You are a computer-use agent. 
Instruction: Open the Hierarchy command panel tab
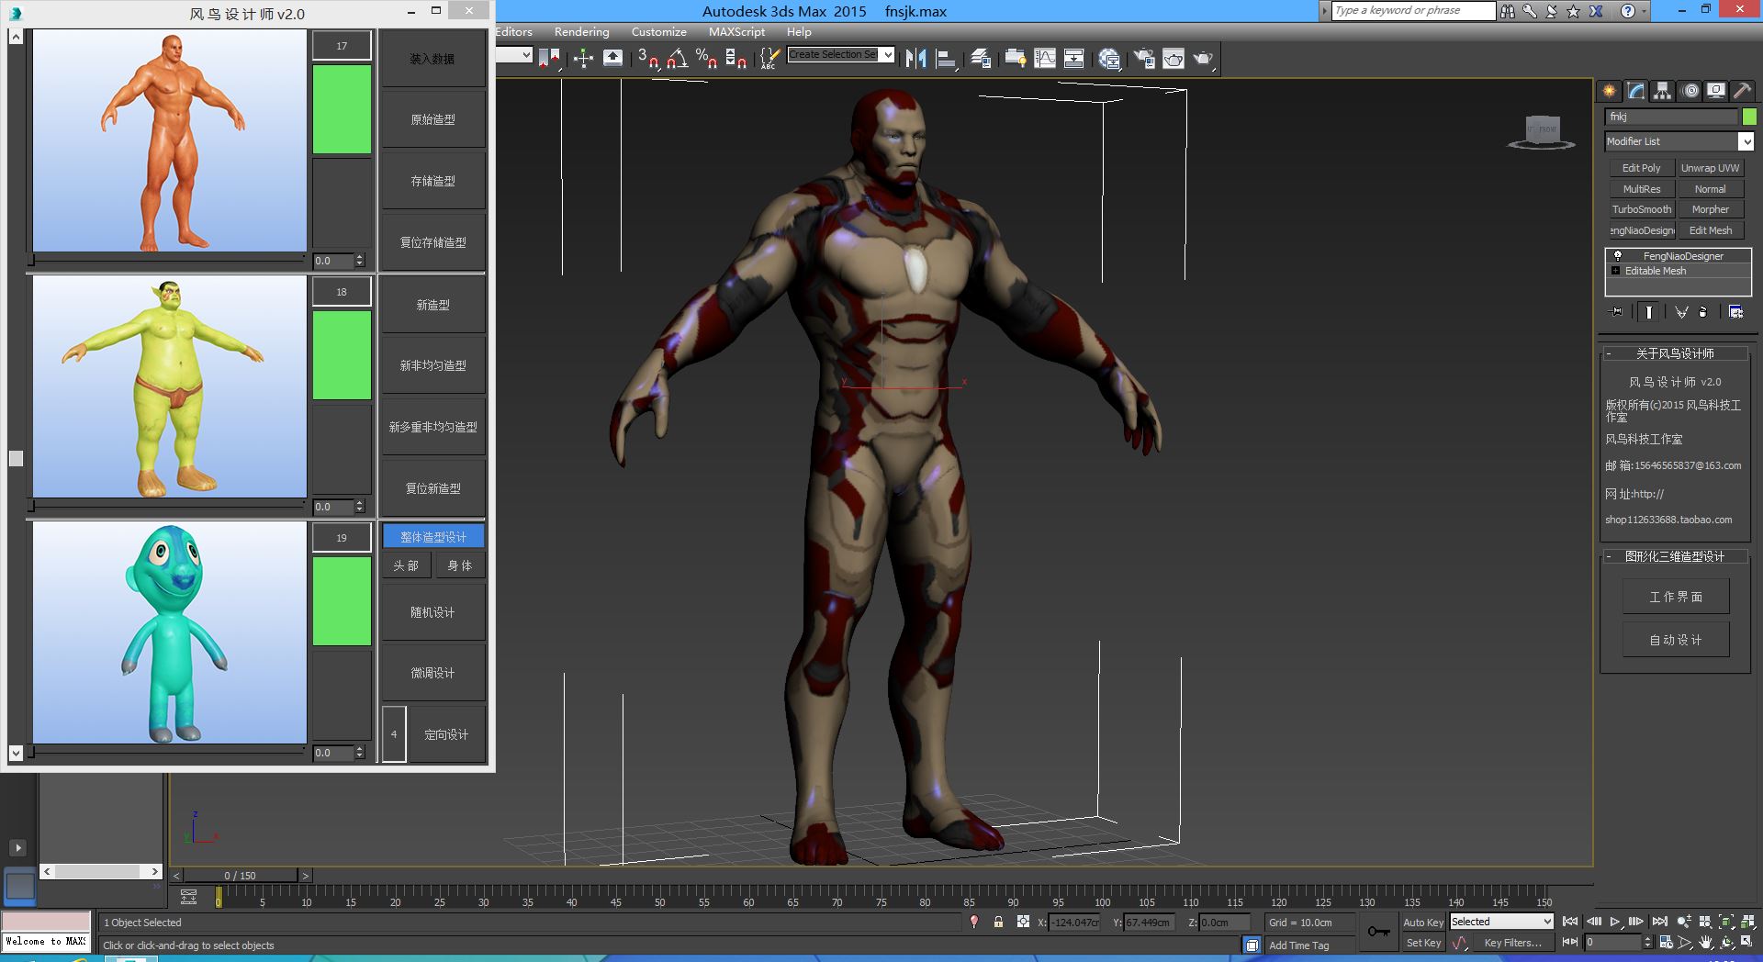coord(1662,91)
